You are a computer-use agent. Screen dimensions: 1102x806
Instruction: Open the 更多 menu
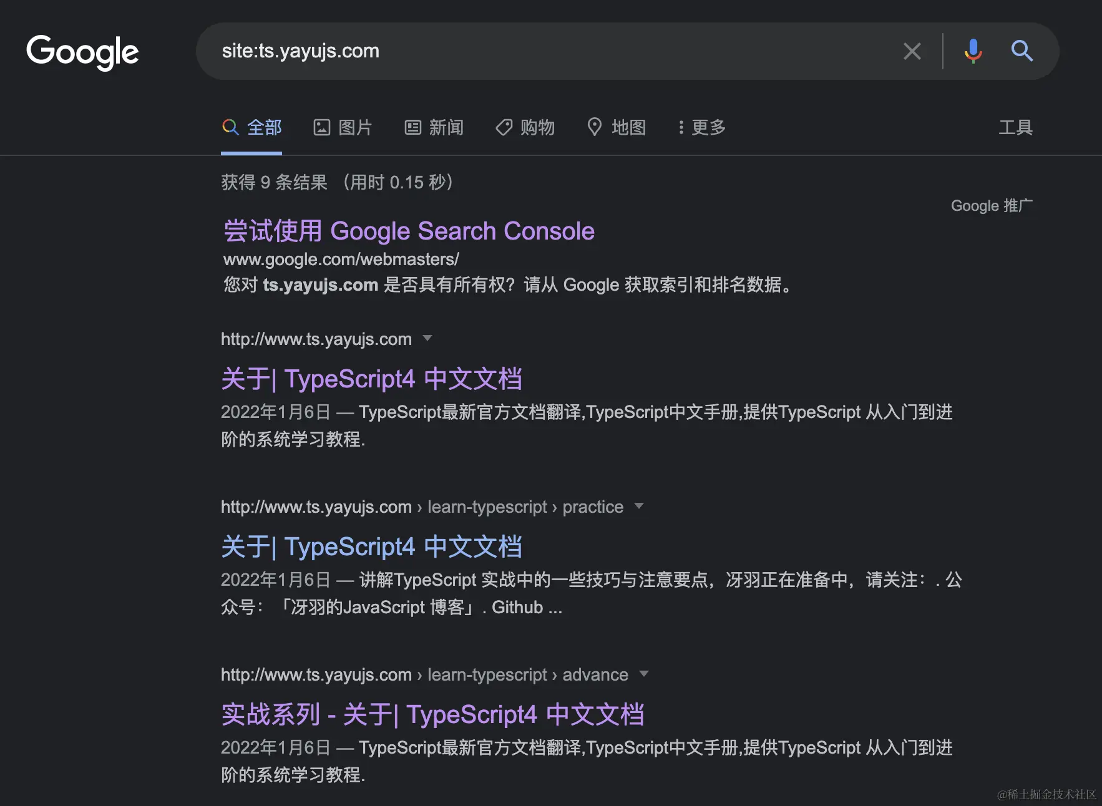[702, 127]
